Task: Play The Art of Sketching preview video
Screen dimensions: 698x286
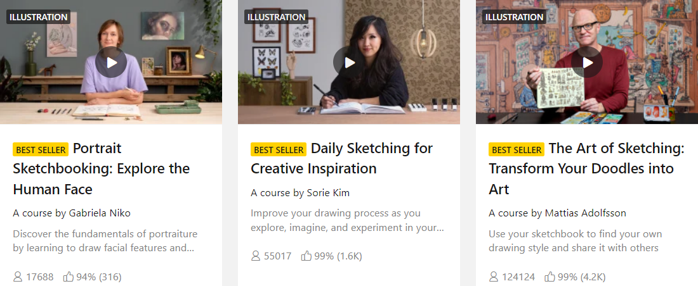Action: 587,62
